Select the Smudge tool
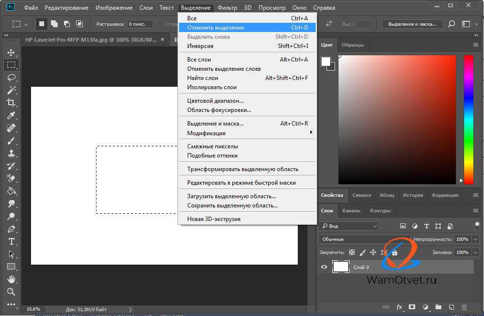Image resolution: width=484 pixels, height=316 pixels. [x=11, y=204]
